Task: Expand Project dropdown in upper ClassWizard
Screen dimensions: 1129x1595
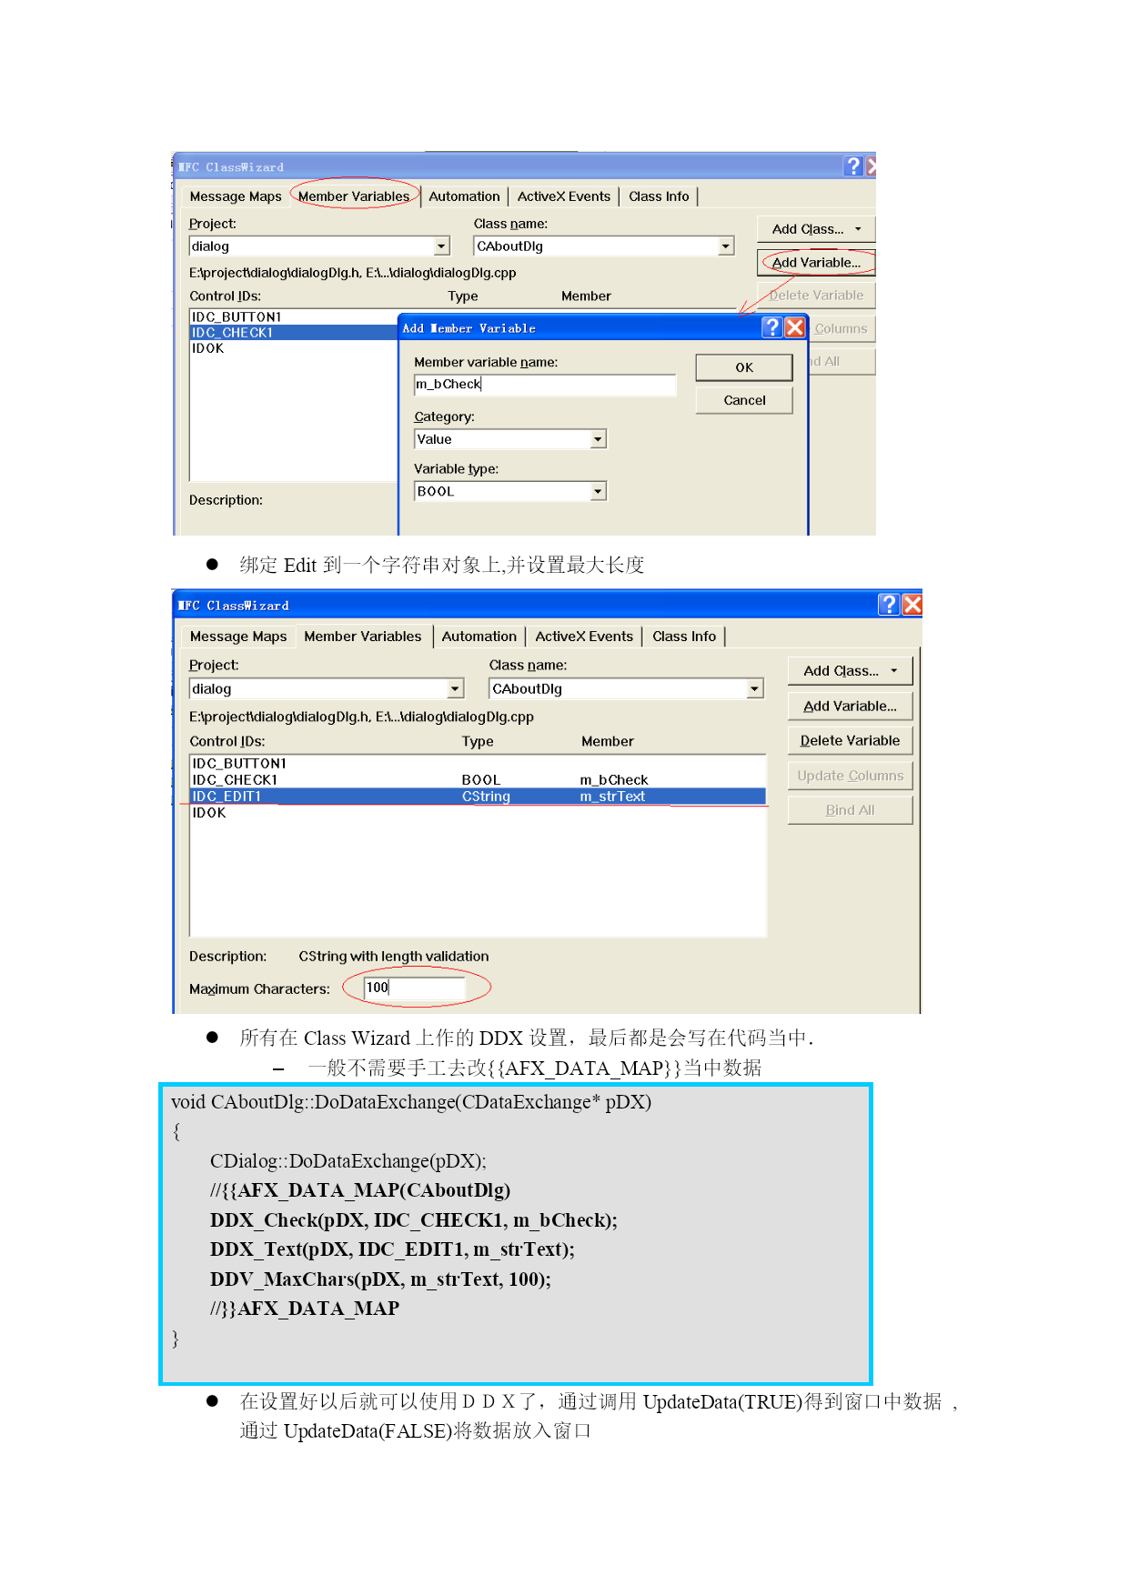Action: point(441,246)
